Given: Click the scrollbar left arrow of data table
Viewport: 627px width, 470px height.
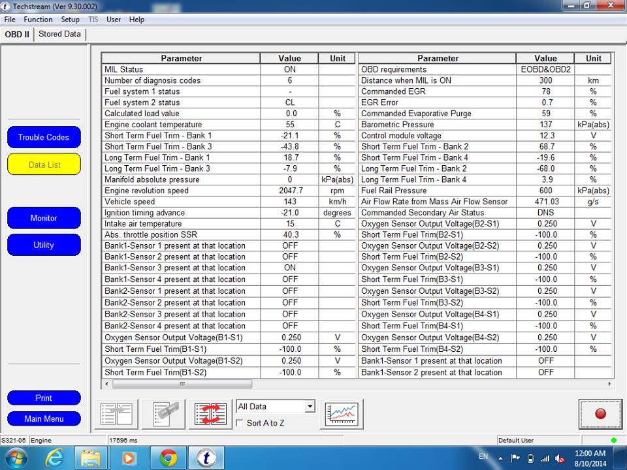Looking at the screenshot, I should (x=106, y=384).
